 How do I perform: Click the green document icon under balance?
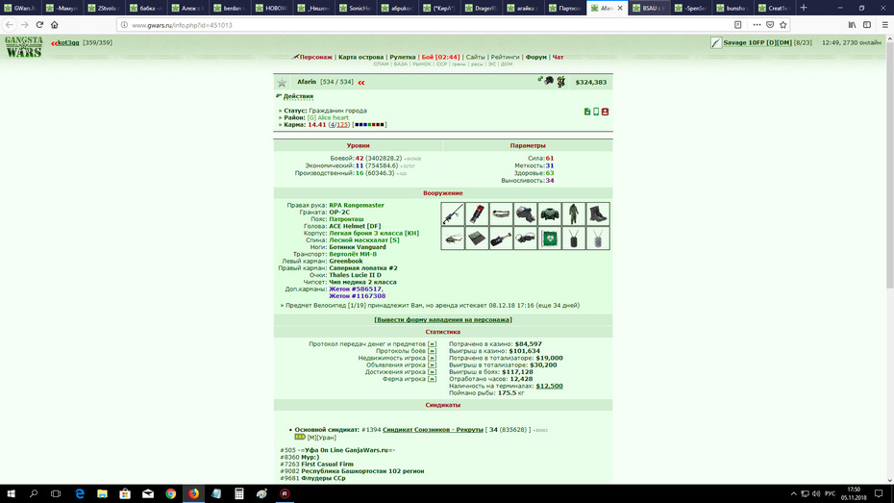587,112
